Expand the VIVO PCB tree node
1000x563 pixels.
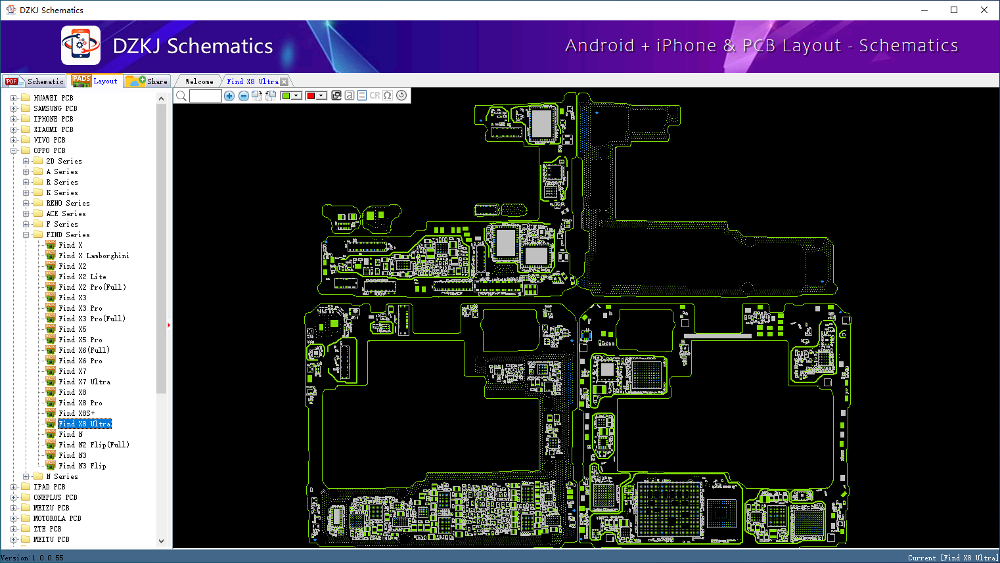click(13, 140)
